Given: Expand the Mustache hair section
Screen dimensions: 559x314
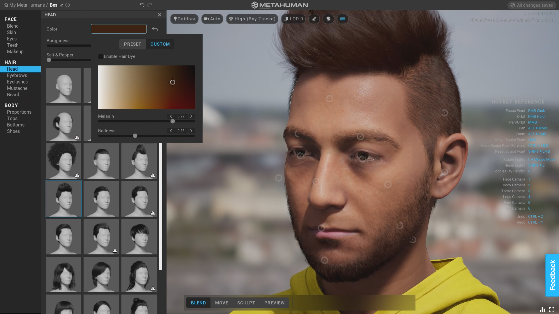Looking at the screenshot, I should pos(17,88).
